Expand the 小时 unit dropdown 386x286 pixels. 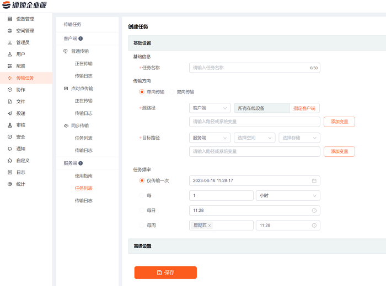287,195
